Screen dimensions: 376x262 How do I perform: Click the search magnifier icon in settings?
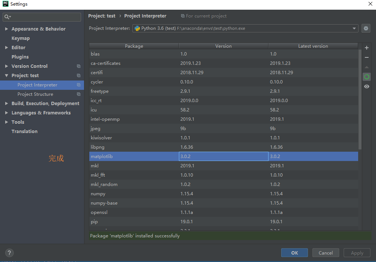[x=7, y=17]
